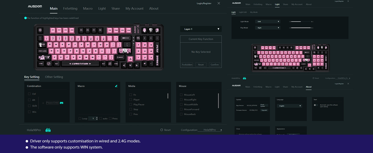Viewport: 373px width, 153px height.
Task: Click the AUSDOM logo in main window
Action: pos(35,6)
